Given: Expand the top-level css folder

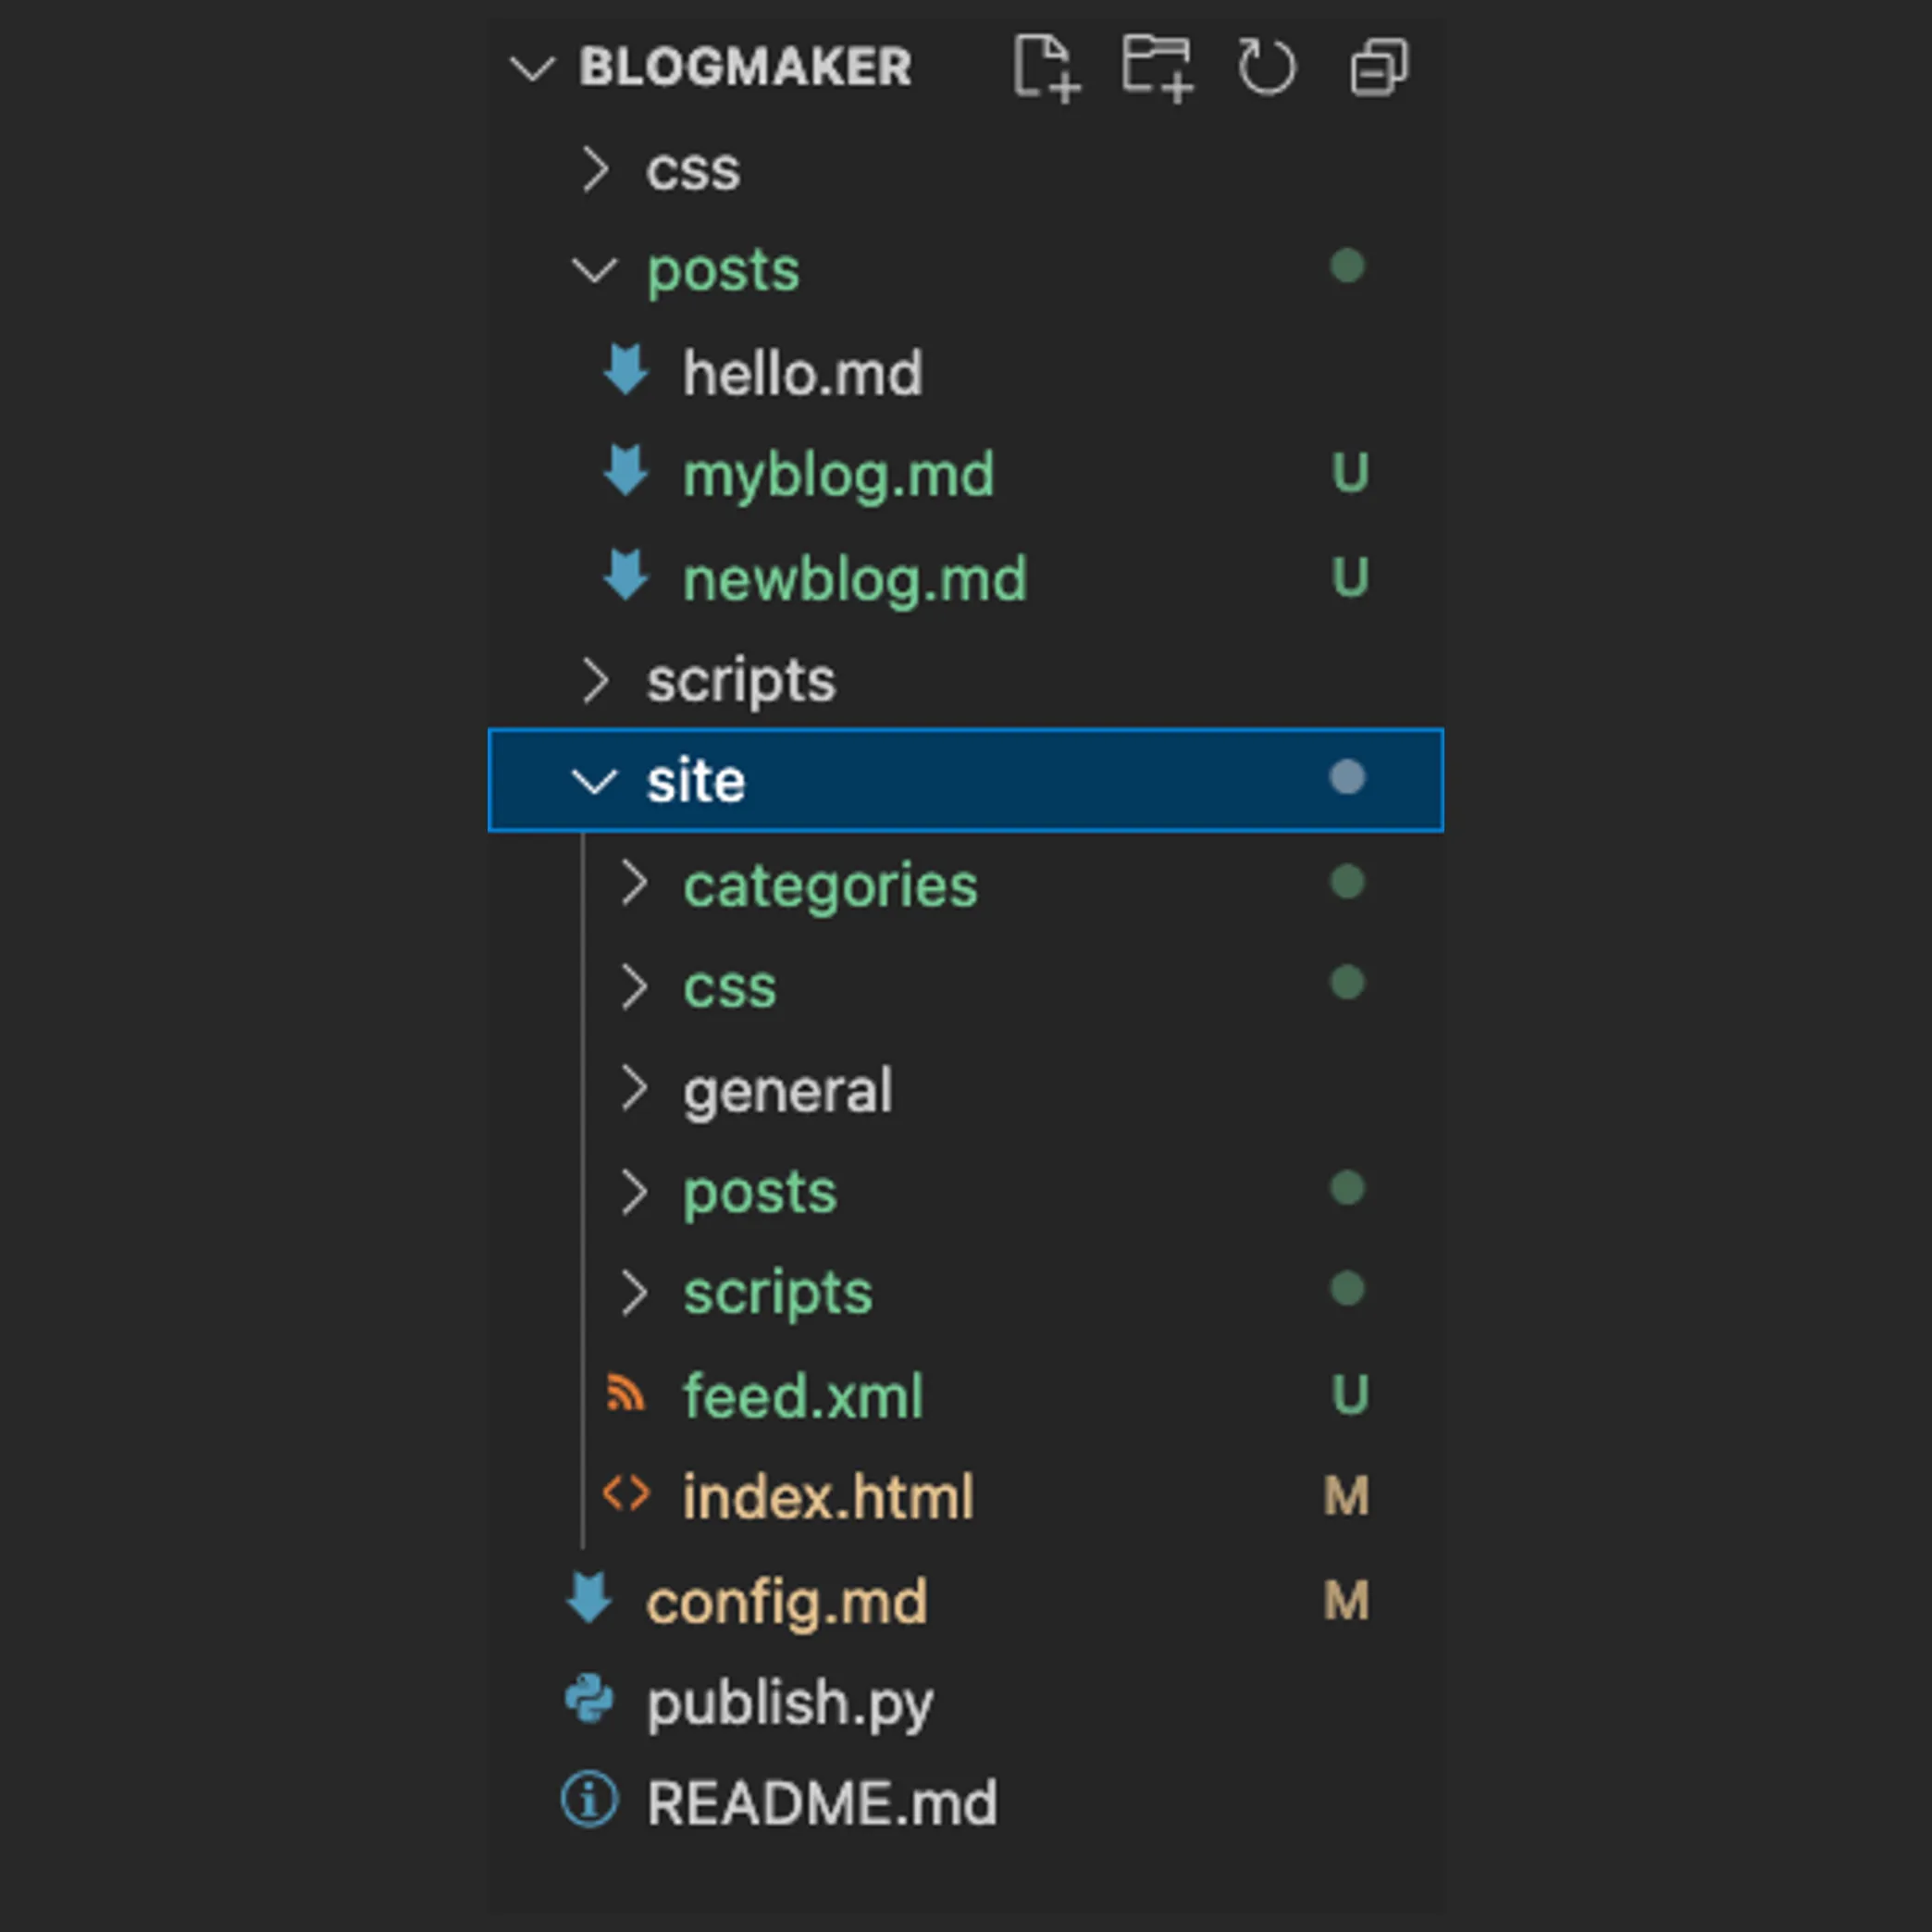Looking at the screenshot, I should click(x=595, y=169).
